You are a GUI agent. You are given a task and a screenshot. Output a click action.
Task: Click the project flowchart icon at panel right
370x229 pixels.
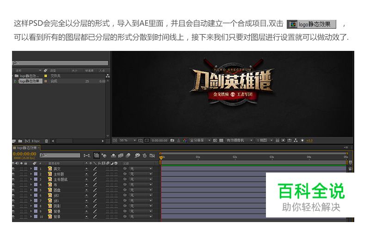point(108,76)
